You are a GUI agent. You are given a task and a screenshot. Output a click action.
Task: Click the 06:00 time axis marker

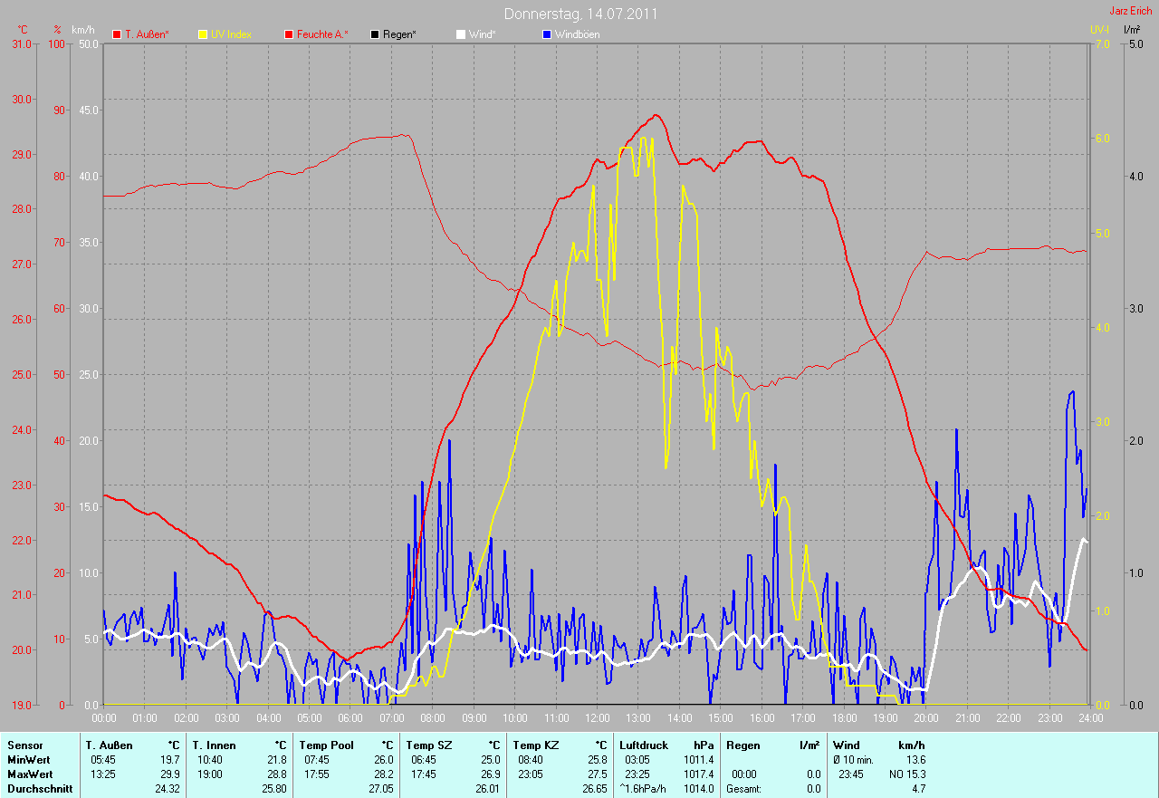pyautogui.click(x=350, y=718)
